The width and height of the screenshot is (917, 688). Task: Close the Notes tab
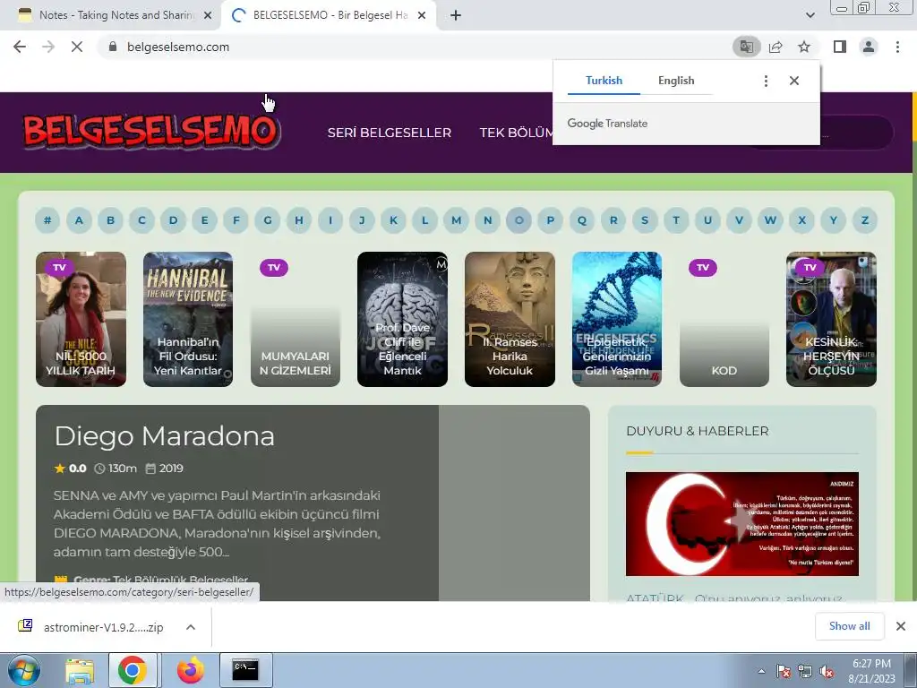click(x=208, y=15)
